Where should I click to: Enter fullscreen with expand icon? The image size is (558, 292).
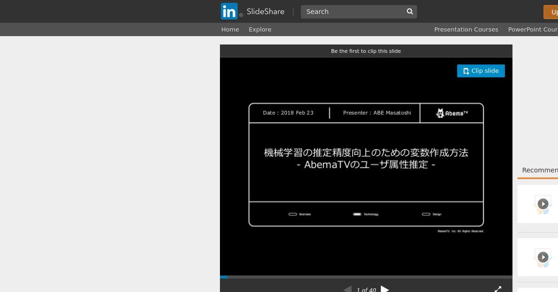(498, 289)
